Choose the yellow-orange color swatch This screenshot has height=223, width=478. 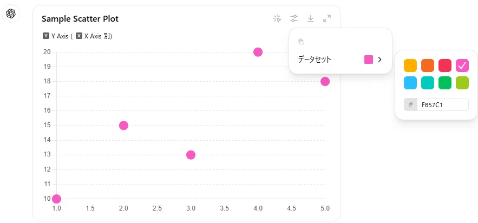coord(410,65)
